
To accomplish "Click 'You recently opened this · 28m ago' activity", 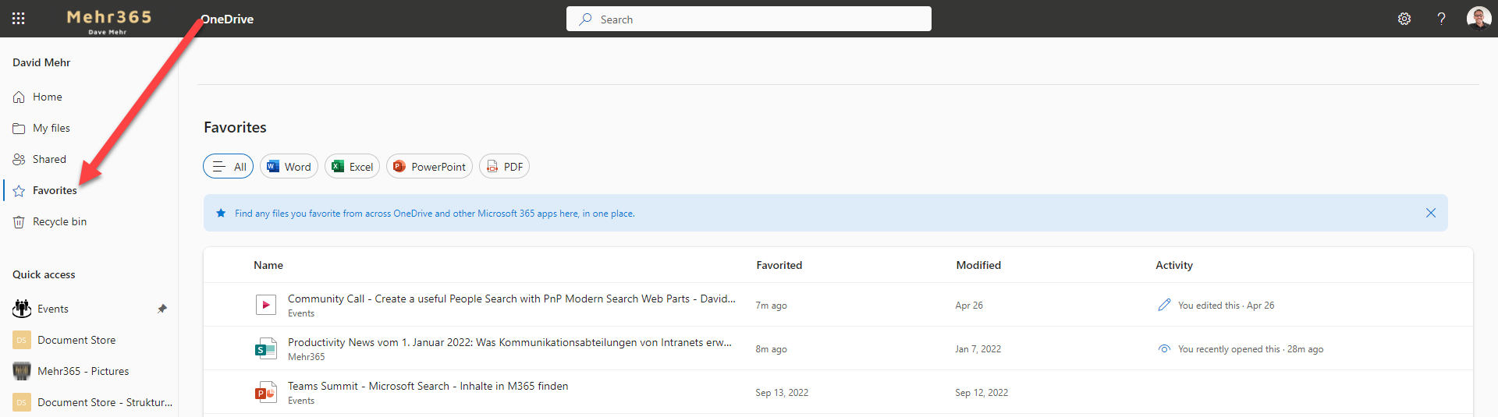I will click(1251, 349).
